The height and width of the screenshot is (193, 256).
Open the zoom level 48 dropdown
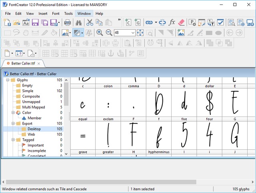(x=132, y=33)
